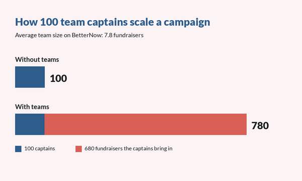This screenshot has height=181, width=302.
Task: Click the blue segment of With teams bar
Action: 30,124
